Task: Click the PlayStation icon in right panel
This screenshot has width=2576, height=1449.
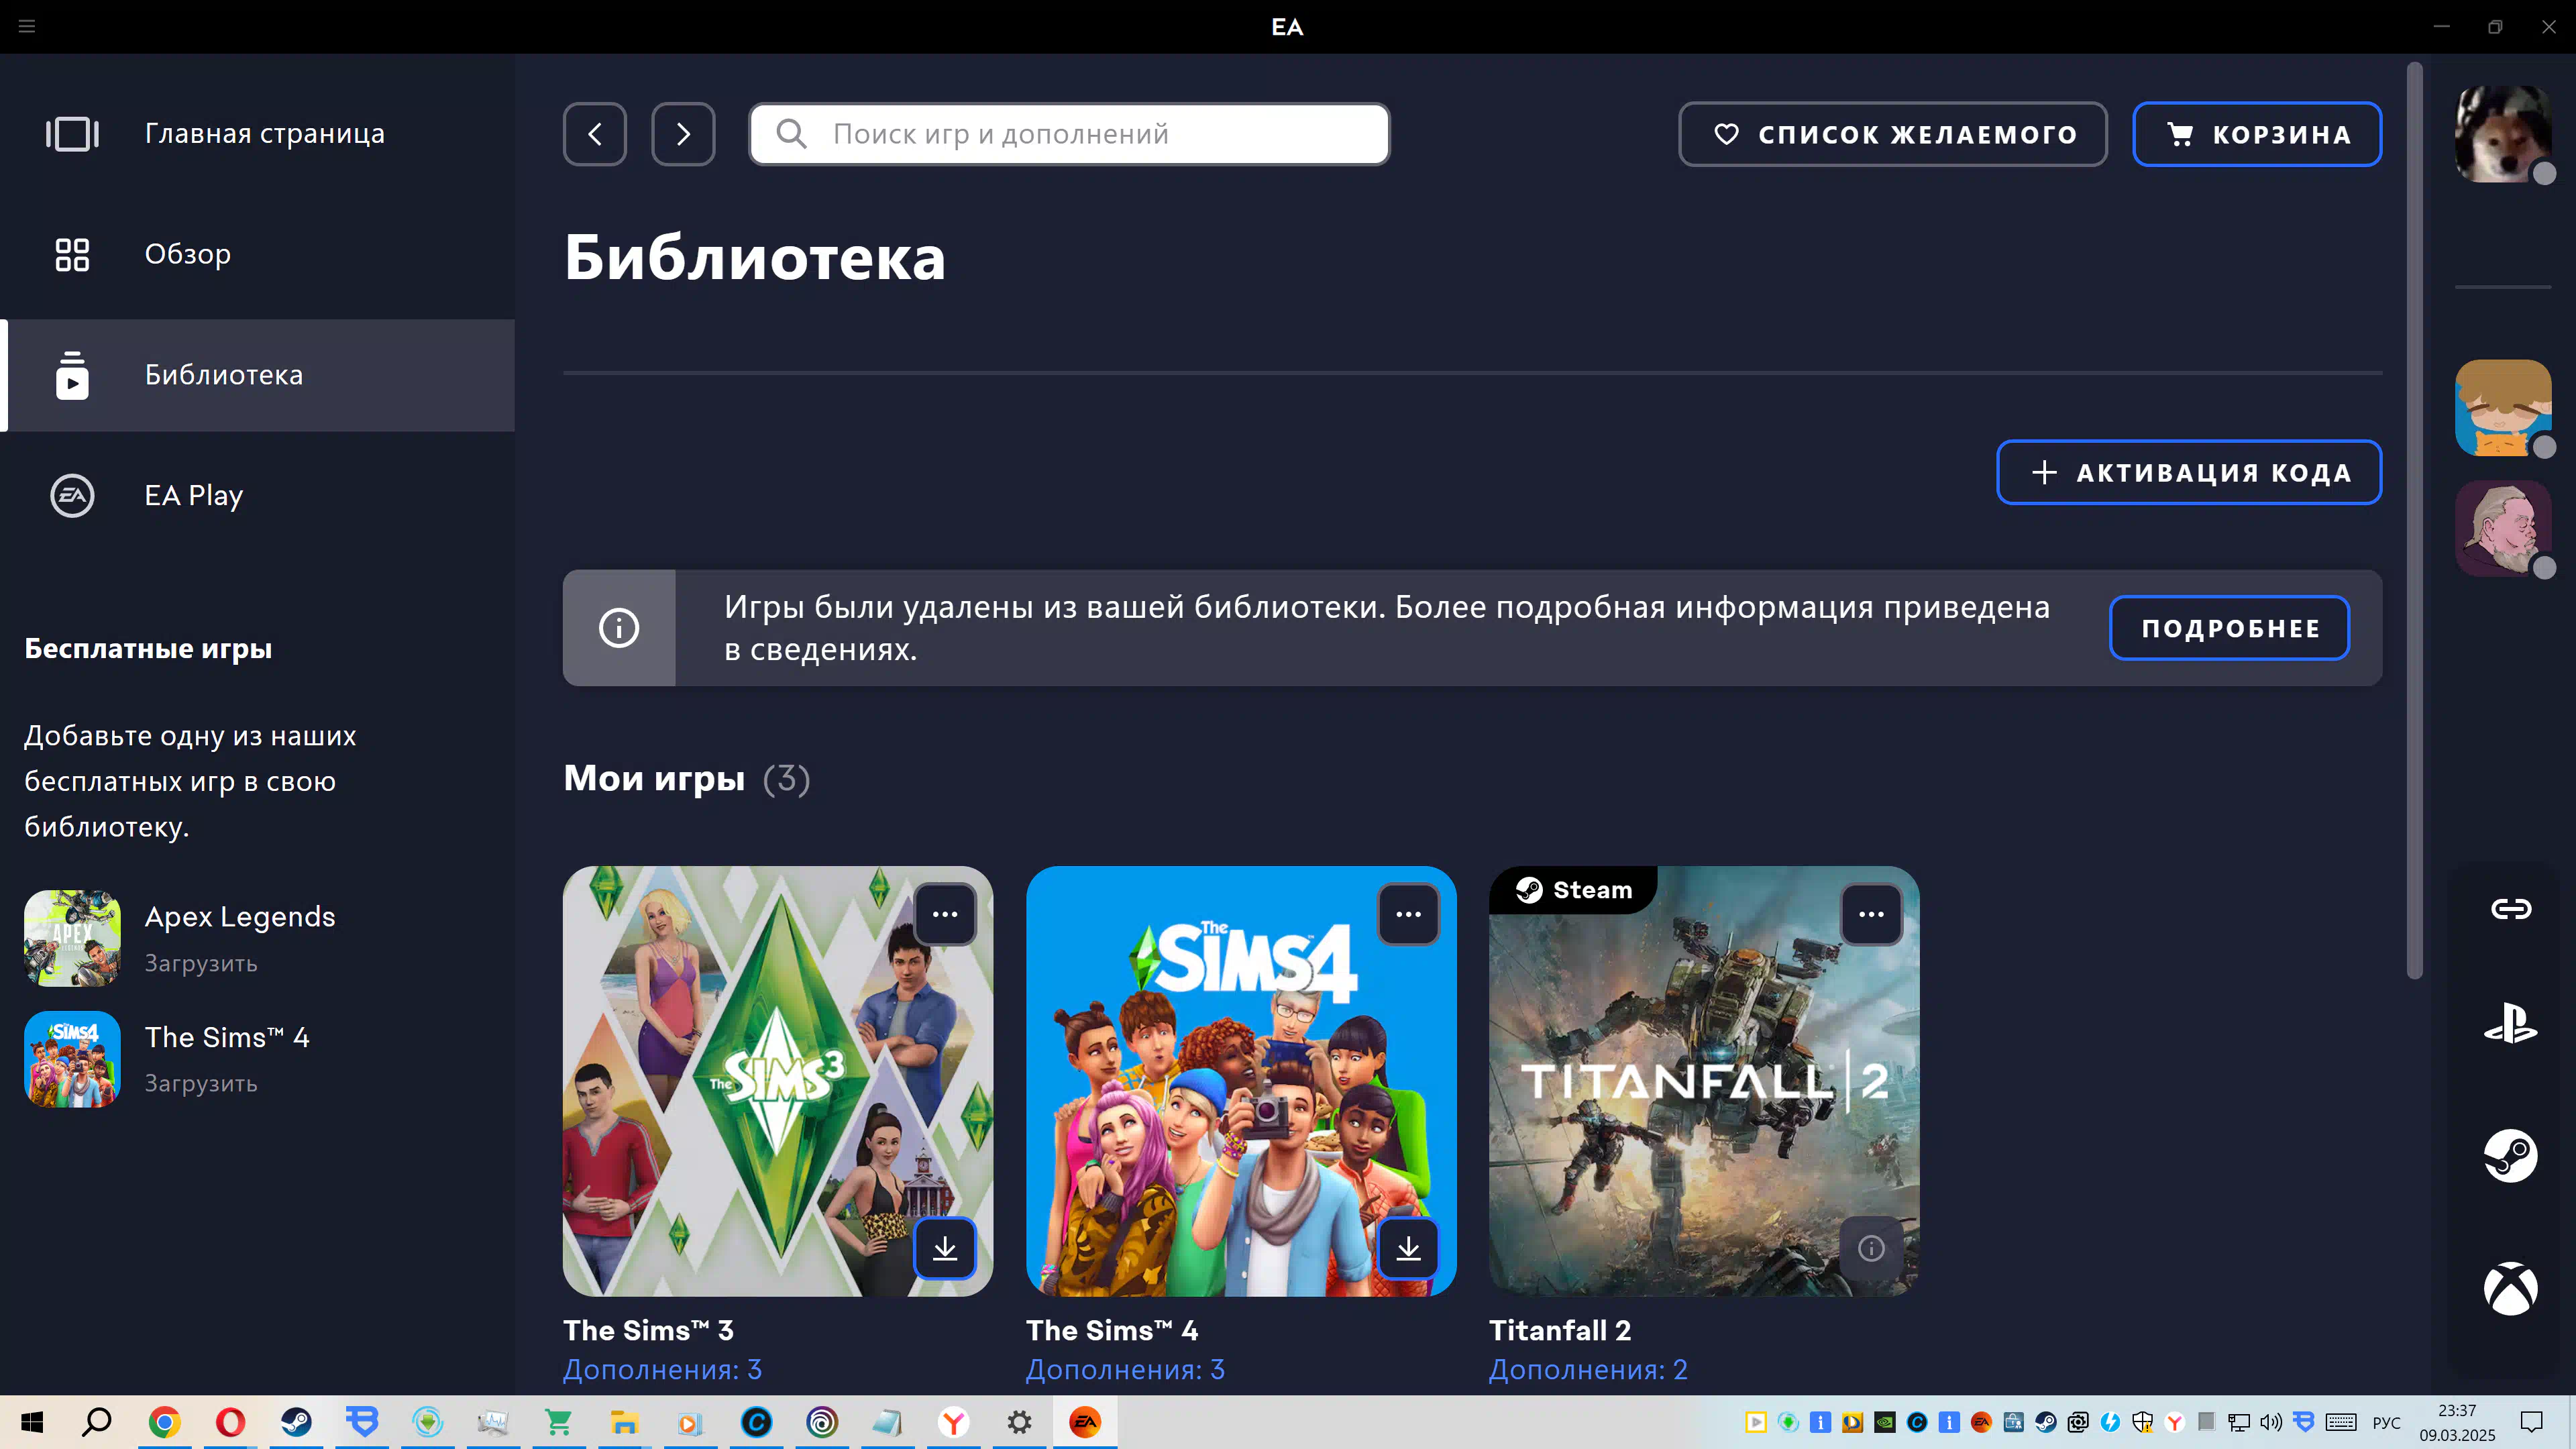Action: point(2510,1024)
